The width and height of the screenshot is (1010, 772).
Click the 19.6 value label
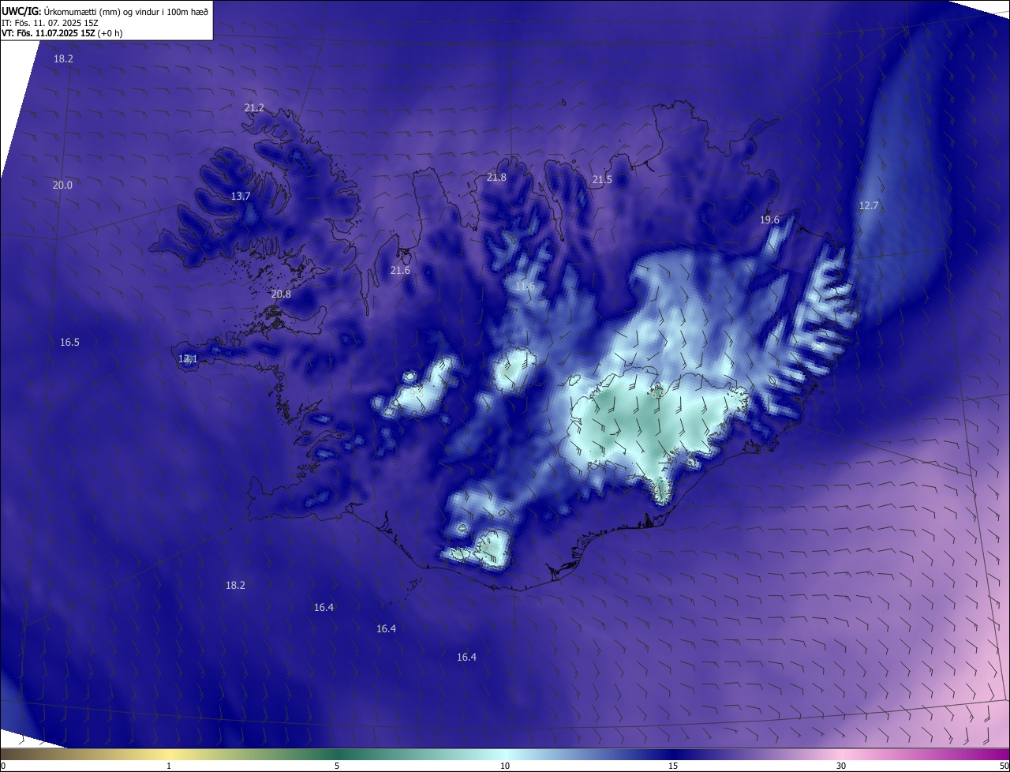tap(769, 219)
